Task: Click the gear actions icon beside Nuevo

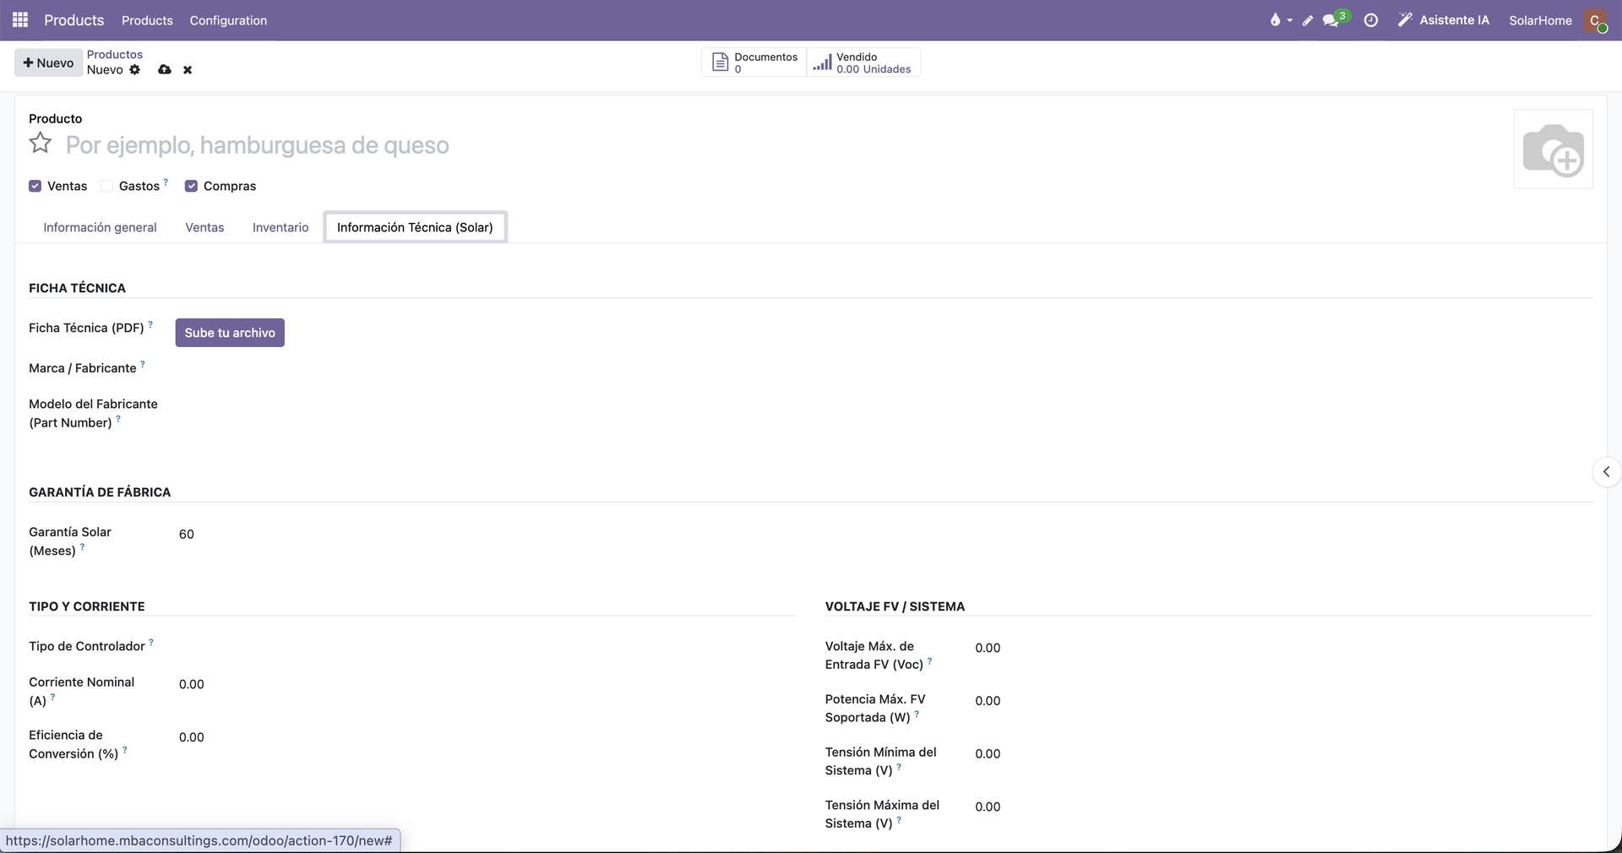Action: (134, 69)
